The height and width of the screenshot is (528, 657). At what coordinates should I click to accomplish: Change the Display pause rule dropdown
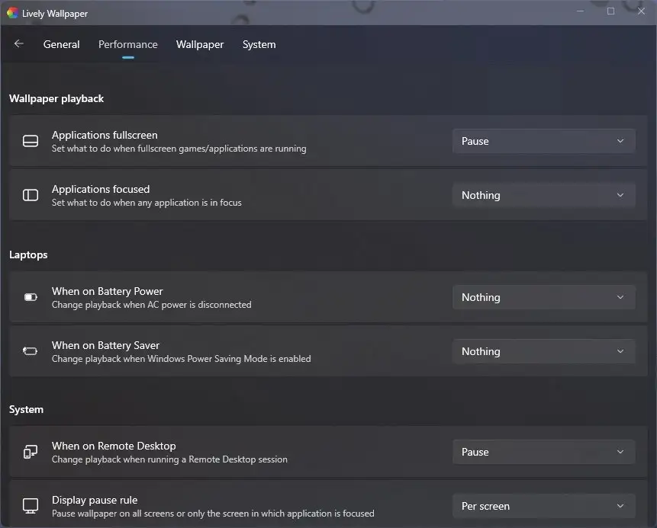[x=543, y=506]
